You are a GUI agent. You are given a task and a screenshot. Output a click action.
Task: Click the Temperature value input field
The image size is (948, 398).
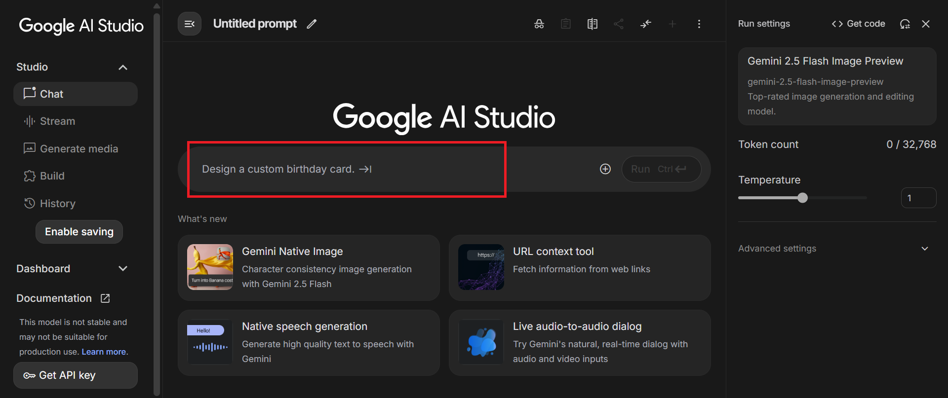918,198
